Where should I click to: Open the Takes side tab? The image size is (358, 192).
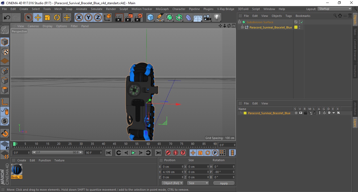355,32
